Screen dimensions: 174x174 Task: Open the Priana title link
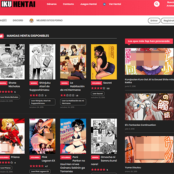(x=15, y=157)
